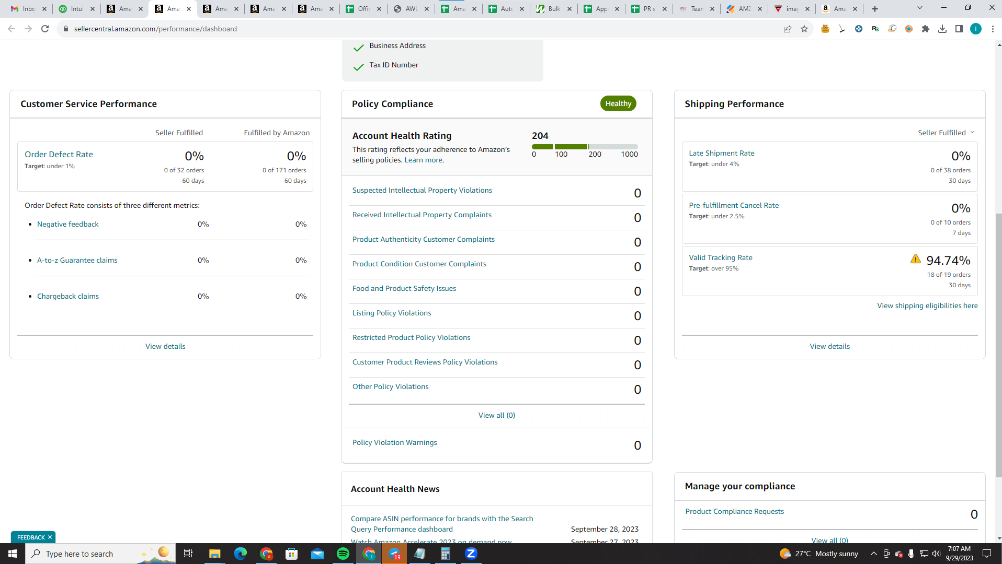Open the Chrome profile avatar

click(976, 29)
